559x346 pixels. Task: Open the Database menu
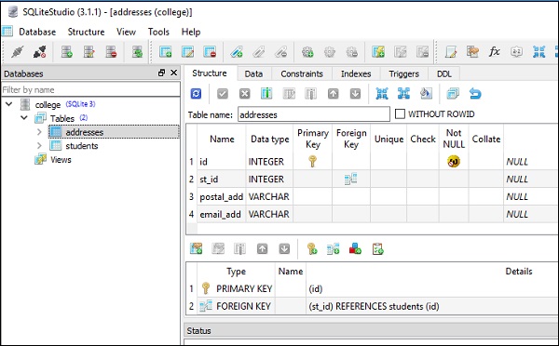click(37, 32)
